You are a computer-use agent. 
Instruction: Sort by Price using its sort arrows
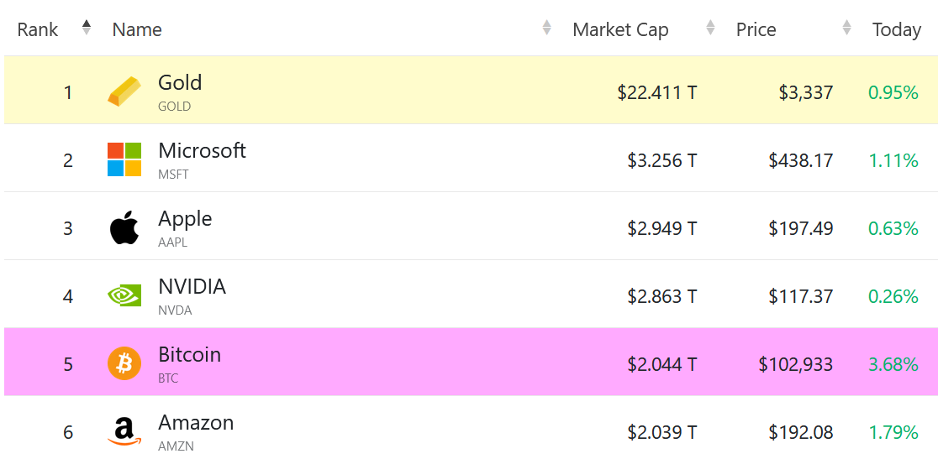(x=846, y=28)
